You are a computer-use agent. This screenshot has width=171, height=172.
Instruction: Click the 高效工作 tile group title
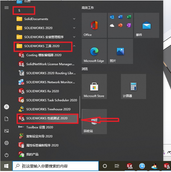[88, 8]
